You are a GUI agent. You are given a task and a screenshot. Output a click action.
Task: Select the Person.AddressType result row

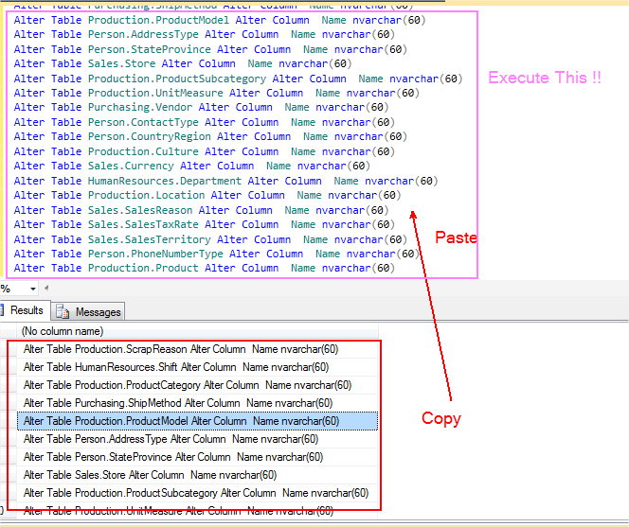coord(171,439)
